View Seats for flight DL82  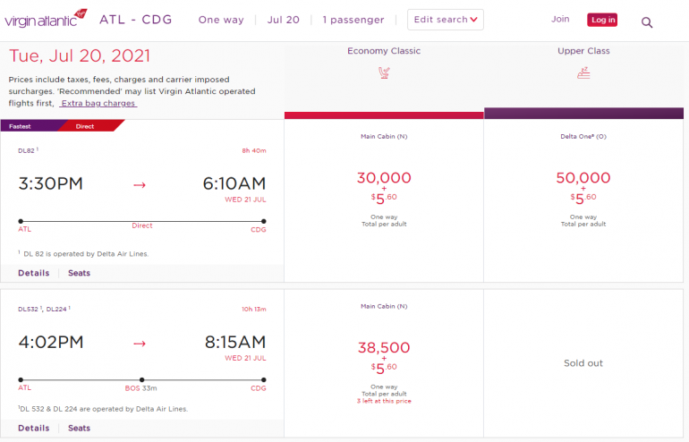(79, 273)
